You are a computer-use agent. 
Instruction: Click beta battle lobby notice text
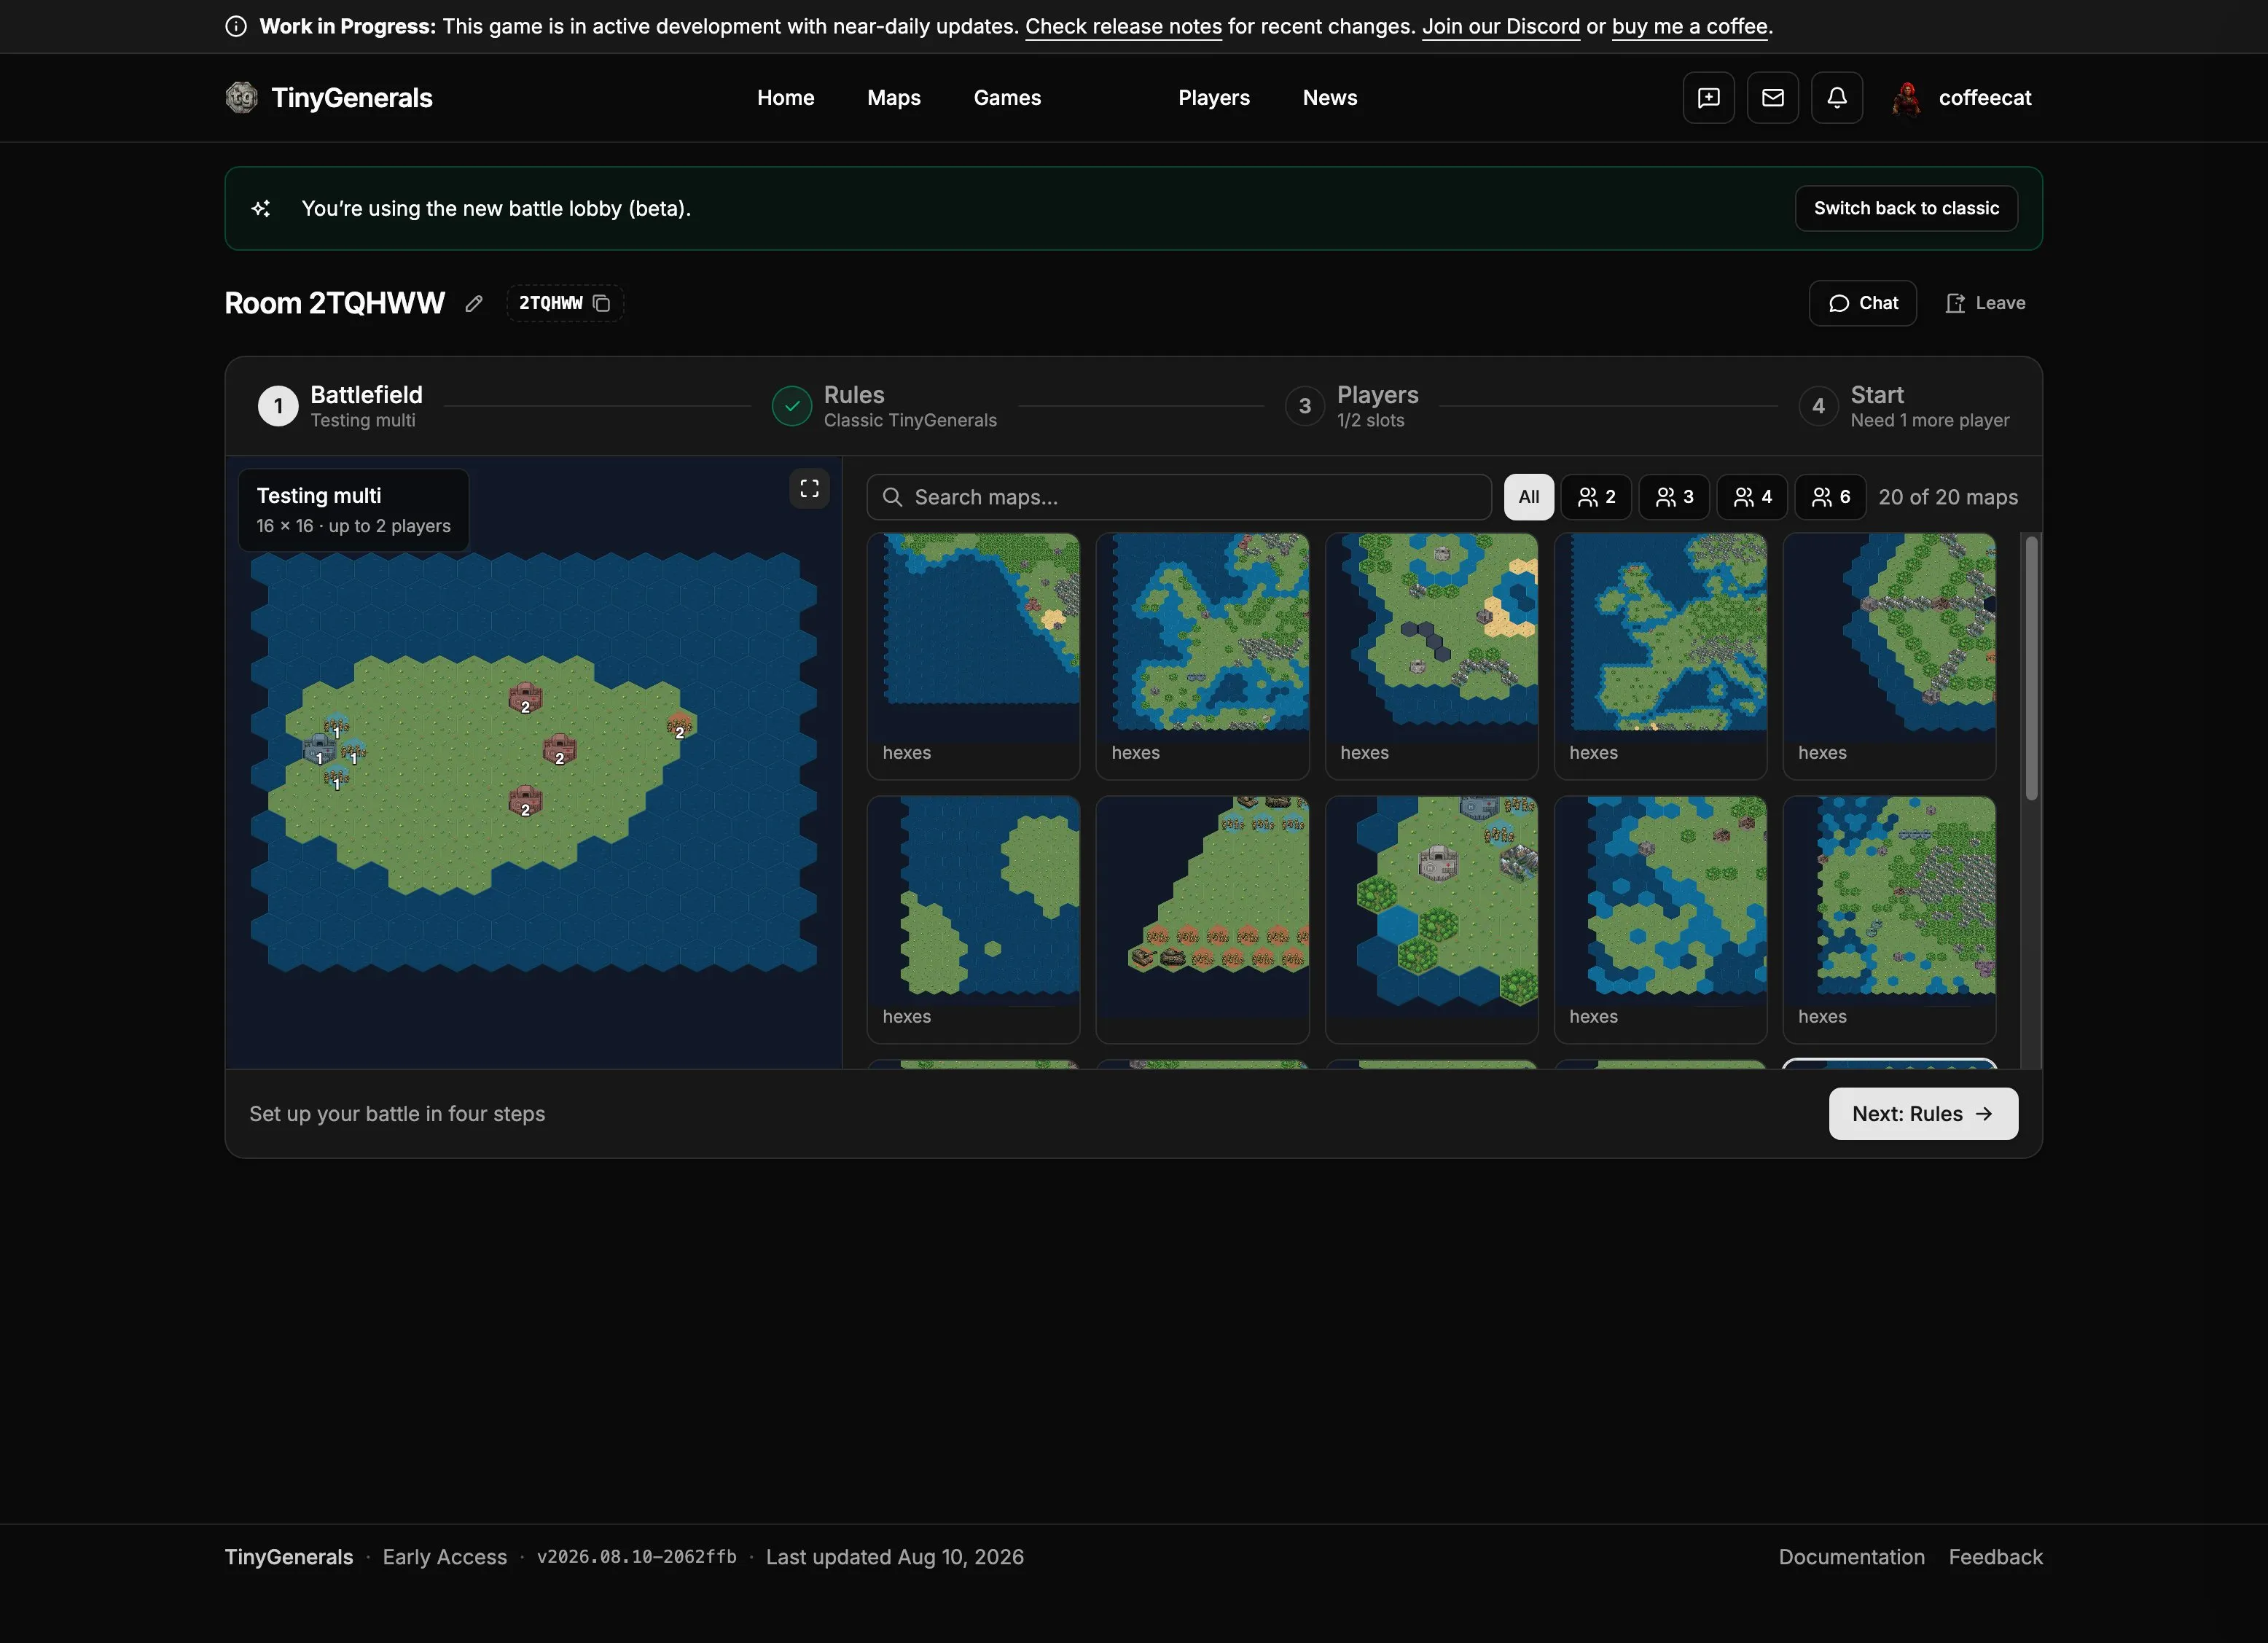point(496,208)
